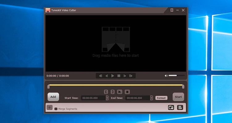This screenshot has width=232, height=123.
Task: Add a new segment with plus button
Action: 49,107
